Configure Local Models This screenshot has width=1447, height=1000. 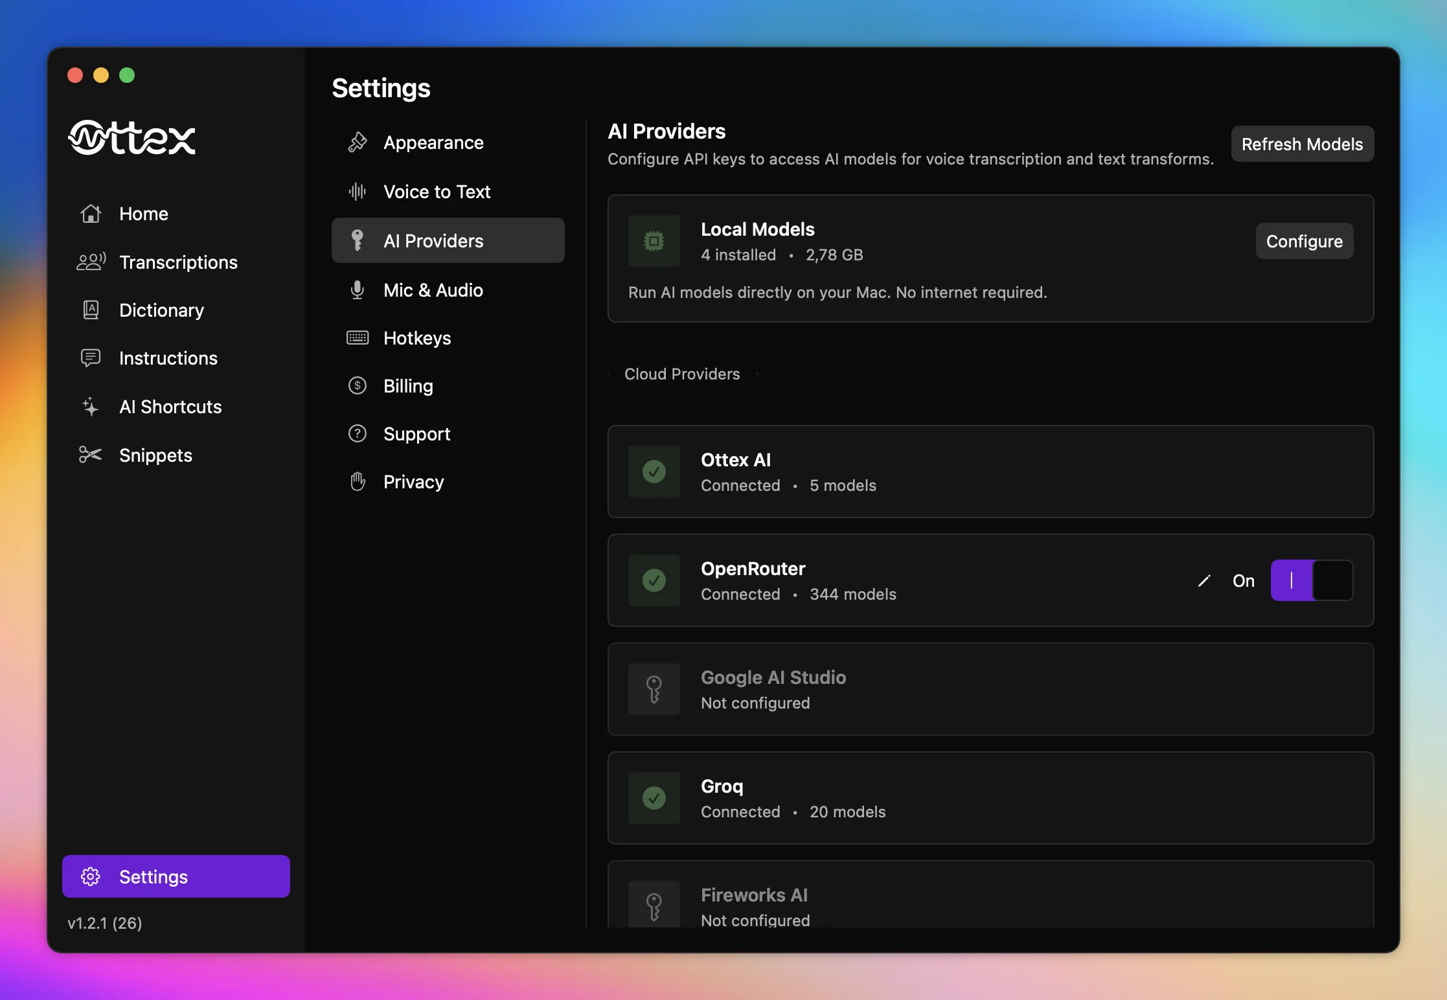(1304, 241)
